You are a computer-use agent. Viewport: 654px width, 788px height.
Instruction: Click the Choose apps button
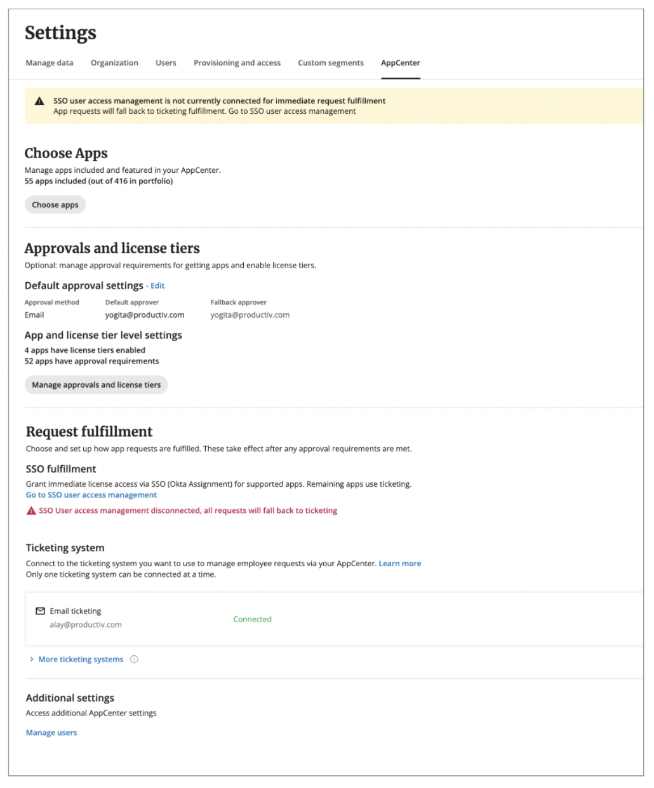[x=55, y=205]
